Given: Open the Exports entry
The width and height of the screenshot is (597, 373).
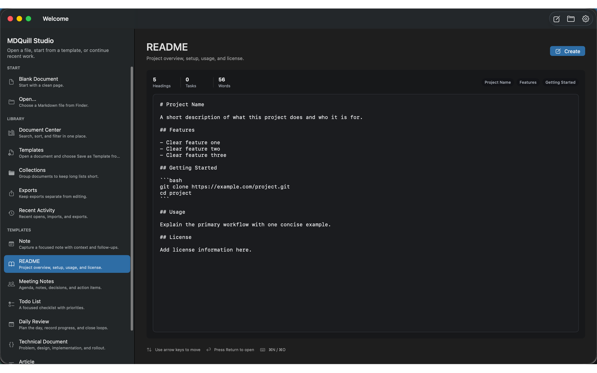Looking at the screenshot, I should pyautogui.click(x=67, y=193).
